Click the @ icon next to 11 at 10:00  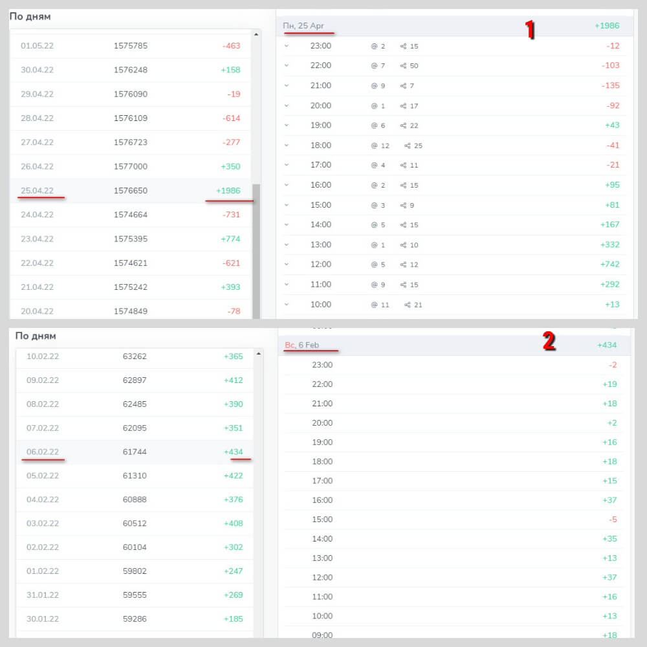coord(374,305)
